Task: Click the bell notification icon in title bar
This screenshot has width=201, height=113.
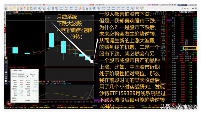Action: pyautogui.click(x=172, y=5)
